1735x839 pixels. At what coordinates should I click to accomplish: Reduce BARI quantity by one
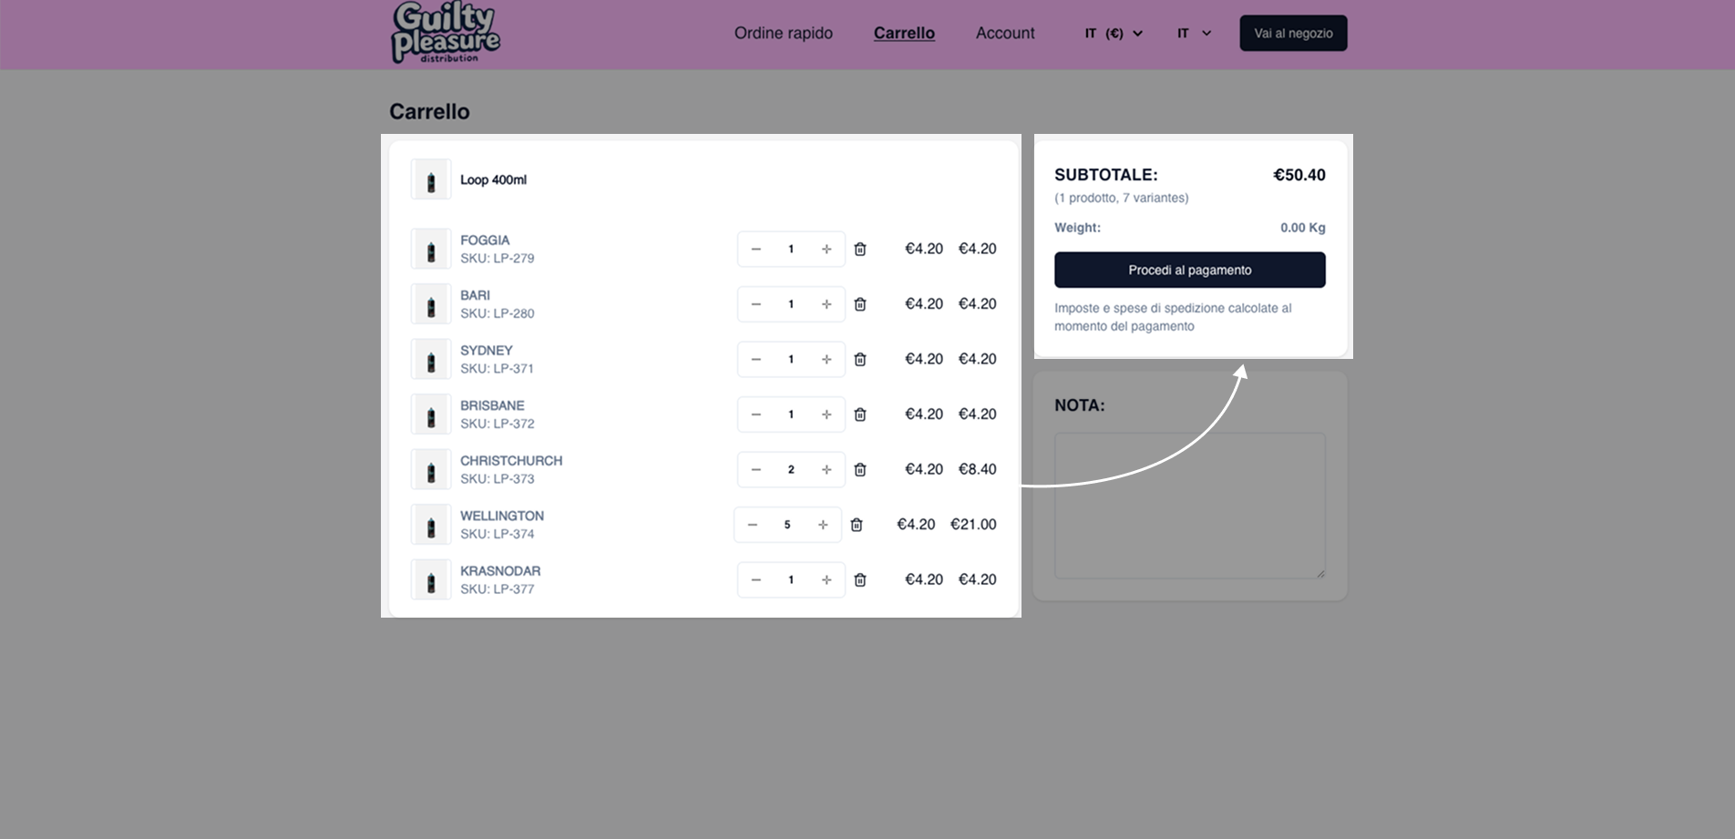coord(755,304)
